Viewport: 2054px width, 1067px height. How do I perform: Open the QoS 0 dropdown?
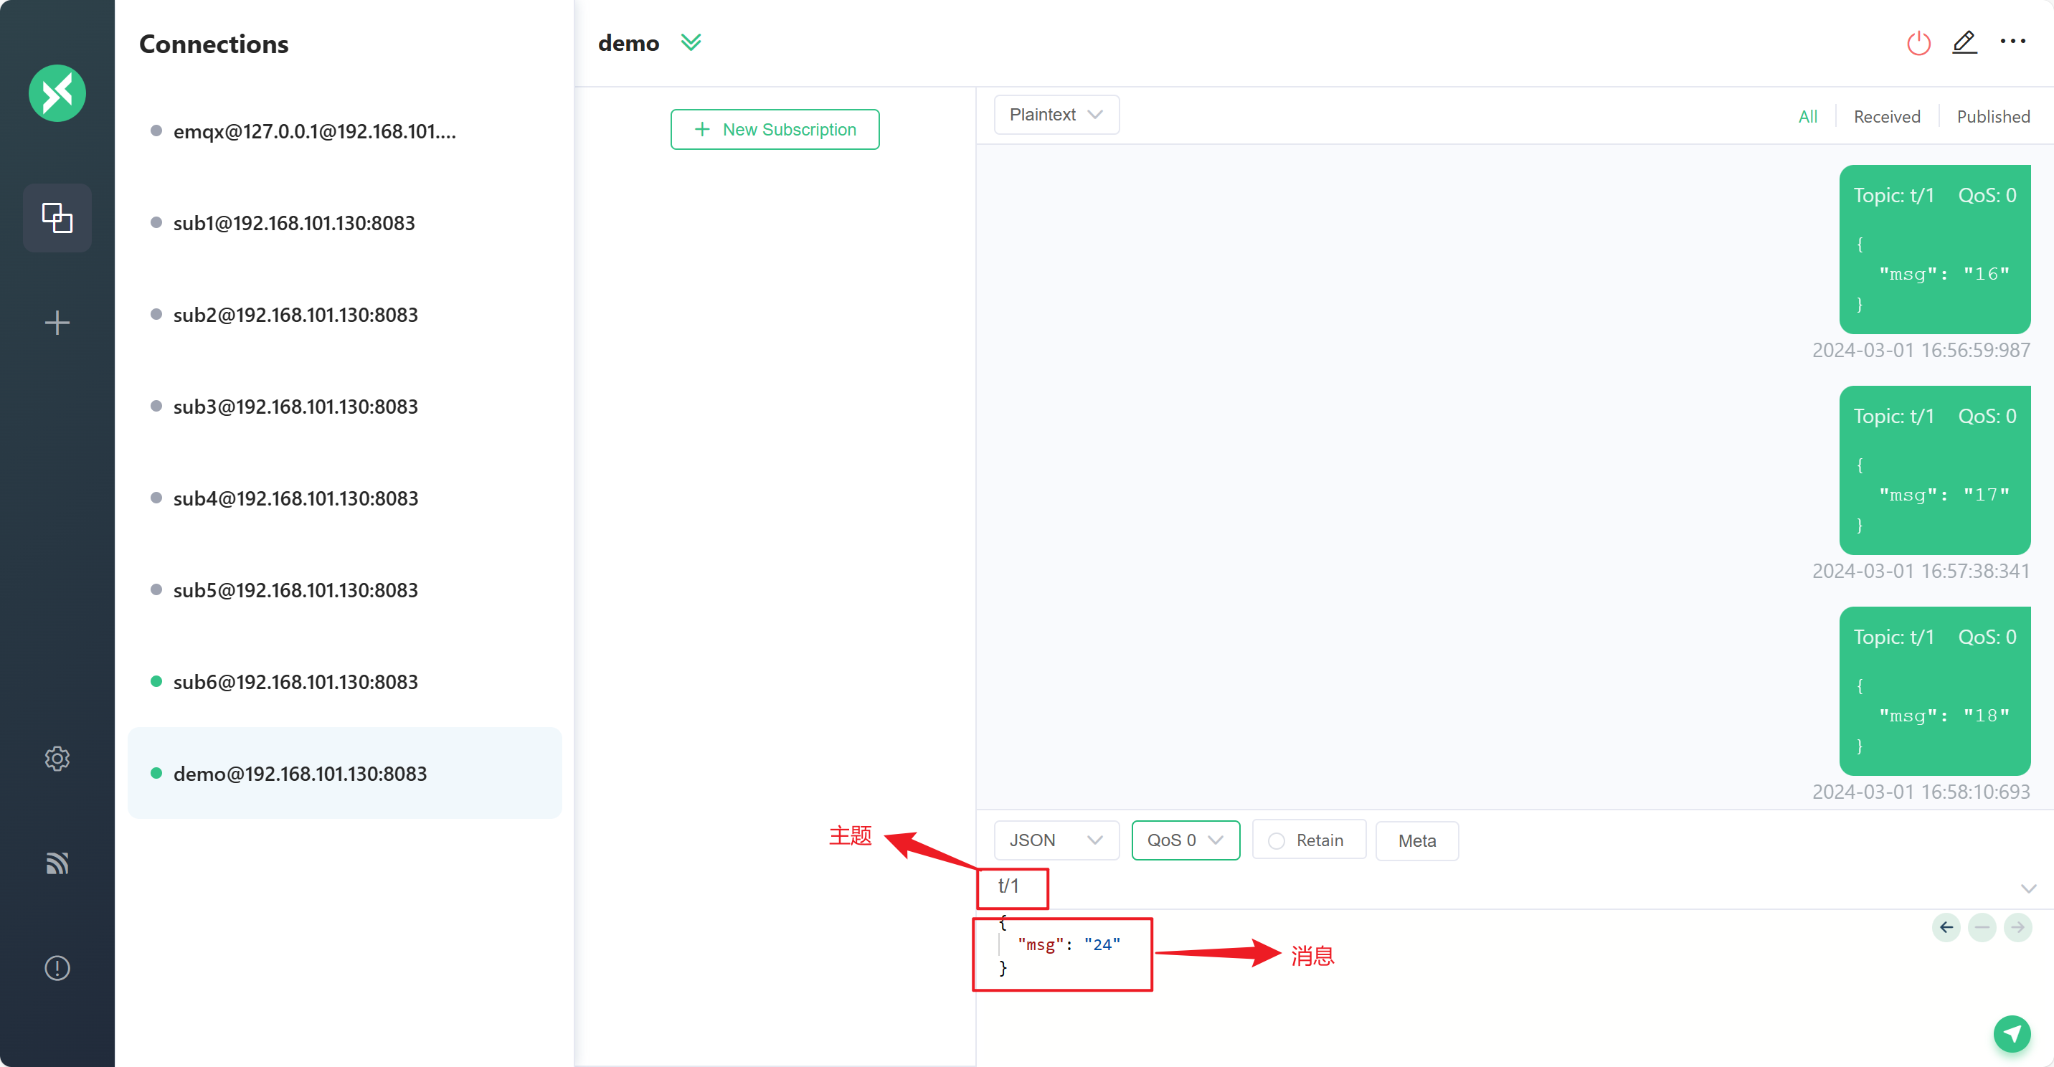tap(1185, 840)
